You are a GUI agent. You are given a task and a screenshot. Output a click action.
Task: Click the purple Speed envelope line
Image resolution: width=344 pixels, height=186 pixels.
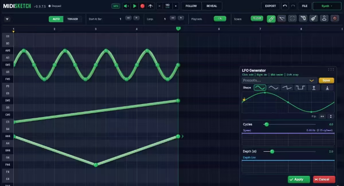(288, 133)
